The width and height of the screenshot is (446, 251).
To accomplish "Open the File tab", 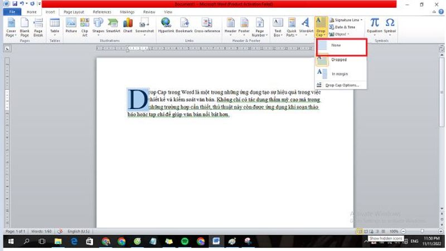I will (x=12, y=12).
